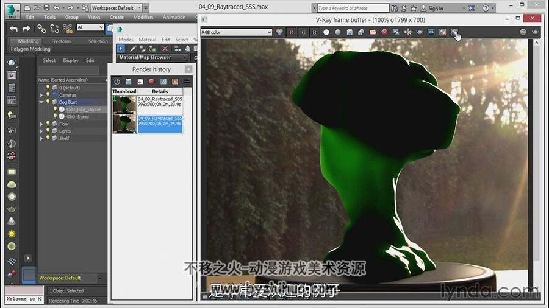Open the RGB color channel dropdown
The image size is (549, 308).
[236, 32]
